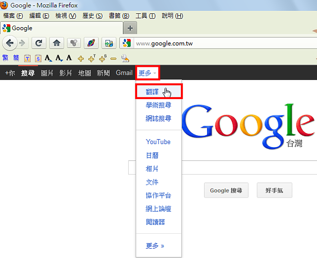Viewport: 317px width, 258px height.
Task: Click the yellow plus S icon
Action: pyautogui.click(x=103, y=58)
